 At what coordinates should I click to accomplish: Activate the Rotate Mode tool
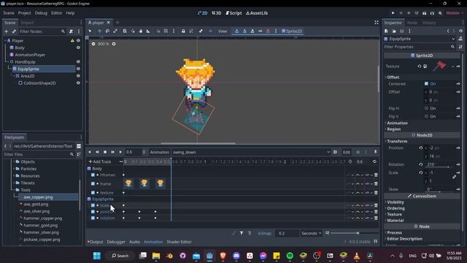pos(107,31)
